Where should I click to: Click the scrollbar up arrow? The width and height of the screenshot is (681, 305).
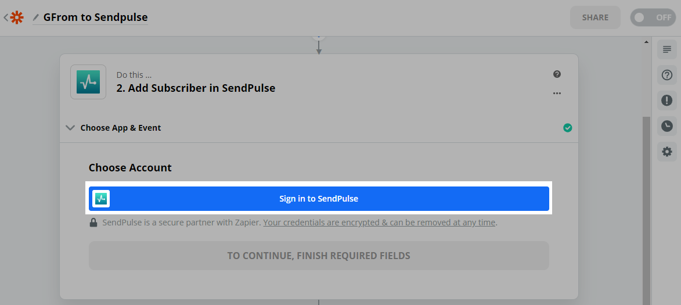(x=646, y=42)
